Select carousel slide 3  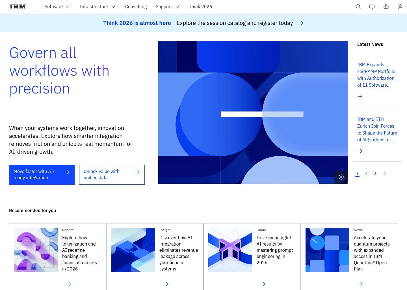(375, 174)
